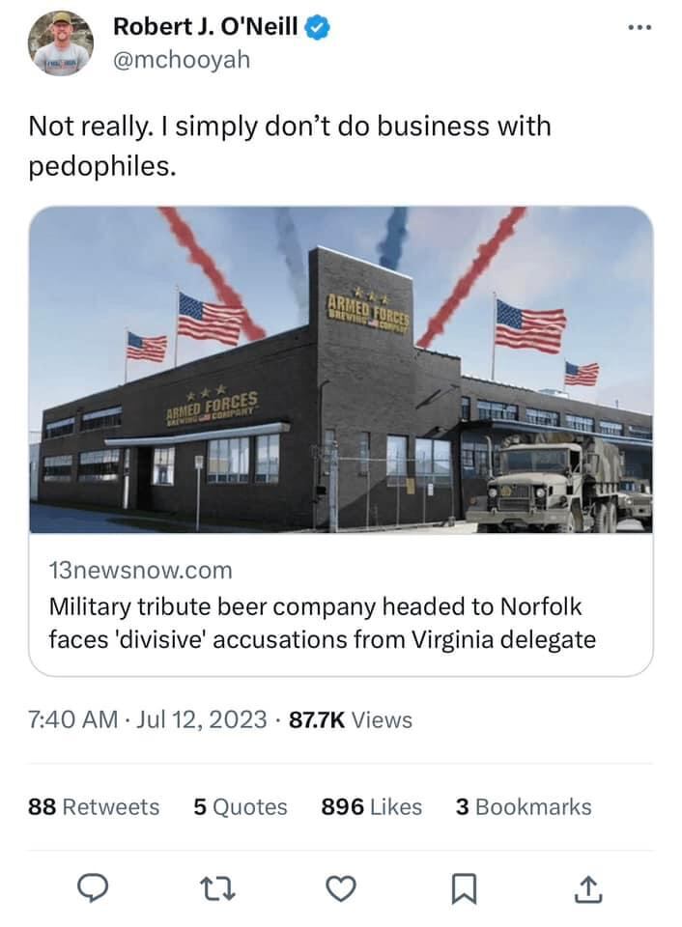Open the share menu via the upload arrow icon
The image size is (682, 927).
[584, 888]
